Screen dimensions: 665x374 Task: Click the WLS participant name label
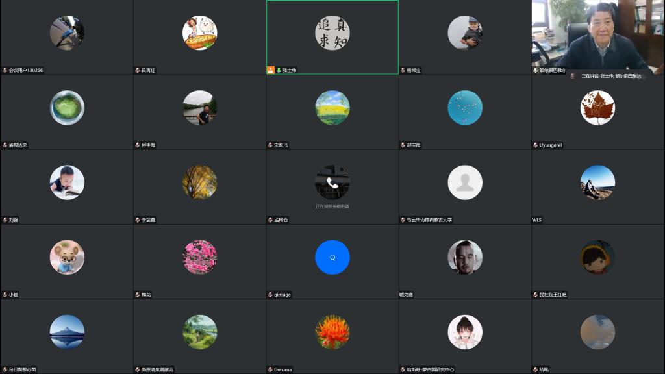[537, 220]
